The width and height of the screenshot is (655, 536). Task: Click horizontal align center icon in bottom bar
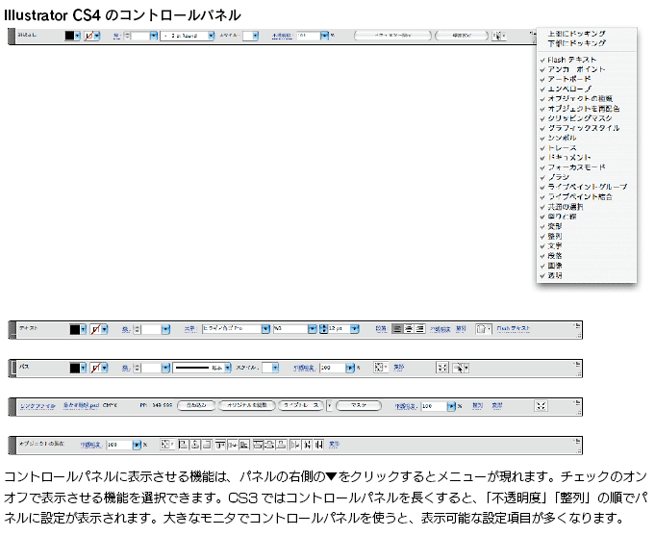195,445
